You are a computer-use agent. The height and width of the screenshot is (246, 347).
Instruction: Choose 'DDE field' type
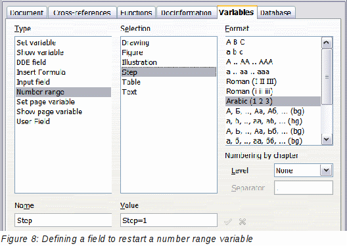(x=63, y=62)
